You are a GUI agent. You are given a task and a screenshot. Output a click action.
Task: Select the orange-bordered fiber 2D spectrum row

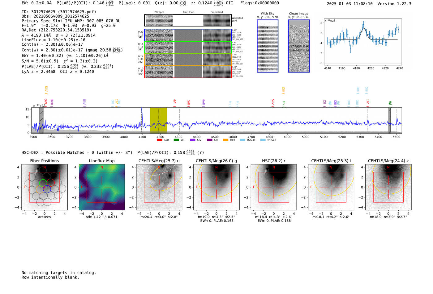(188, 60)
